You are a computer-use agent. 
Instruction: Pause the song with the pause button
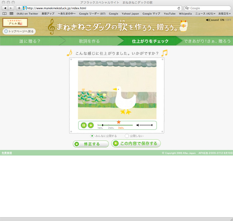pyautogui.click(x=83, y=125)
